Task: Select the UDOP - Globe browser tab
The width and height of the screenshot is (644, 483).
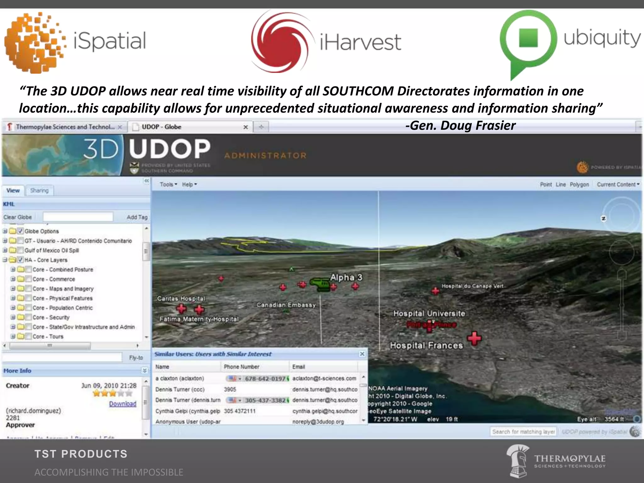Action: pyautogui.click(x=190, y=127)
